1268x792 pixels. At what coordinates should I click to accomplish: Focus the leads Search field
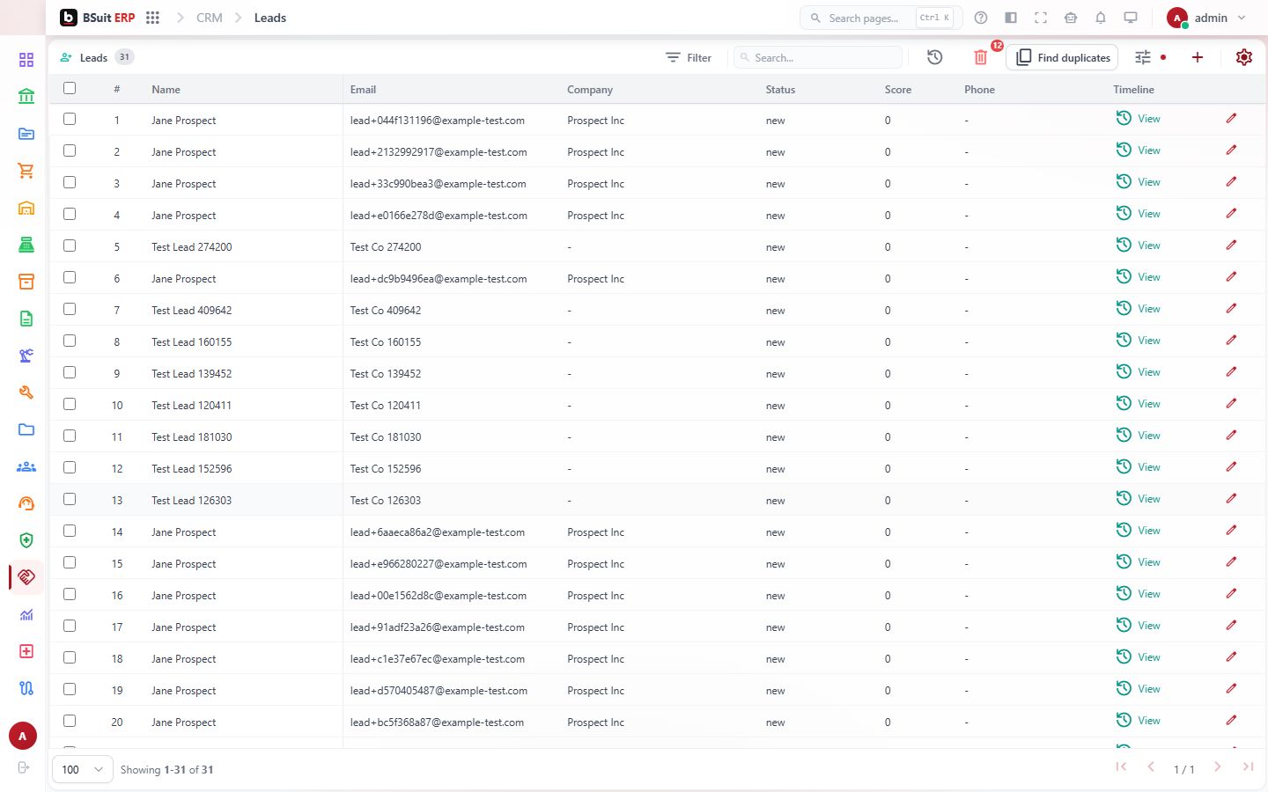(x=818, y=57)
